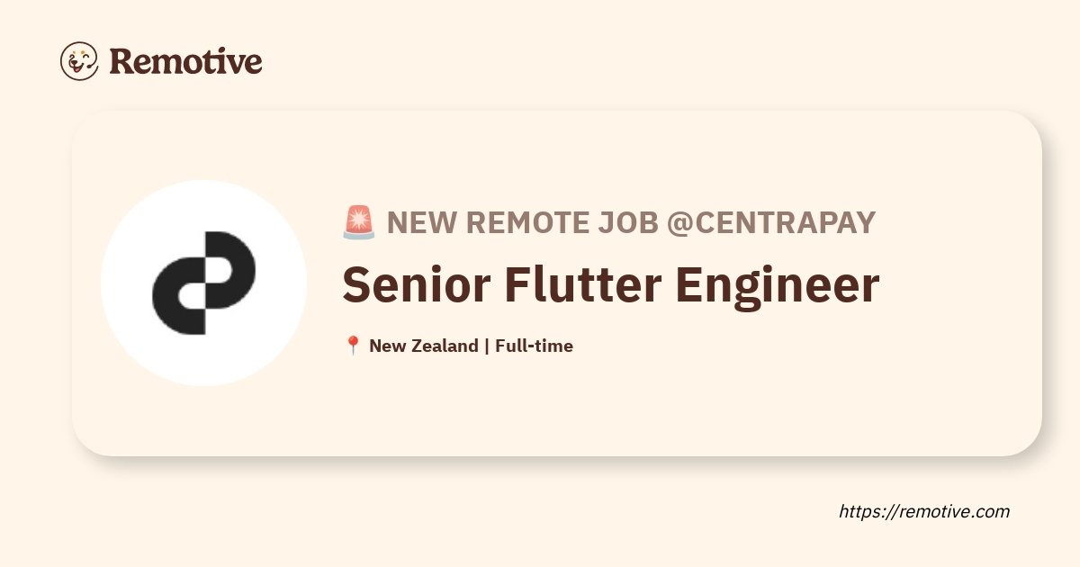The height and width of the screenshot is (567, 1080).
Task: Click the word Engineer in the job title
Action: (x=777, y=288)
